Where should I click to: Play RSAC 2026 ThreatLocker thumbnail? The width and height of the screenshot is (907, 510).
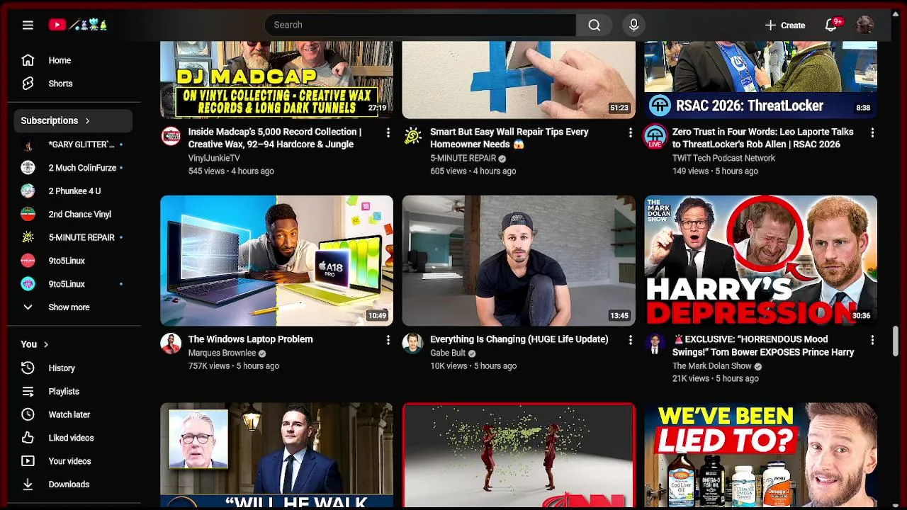tap(760, 79)
